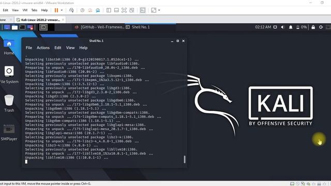Click the 'Unpacking libstb0:i386' output line

pyautogui.click(x=82, y=59)
